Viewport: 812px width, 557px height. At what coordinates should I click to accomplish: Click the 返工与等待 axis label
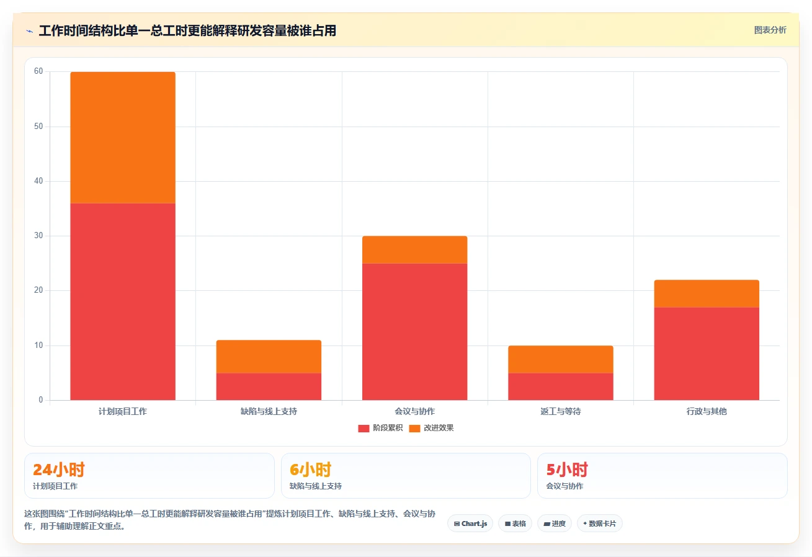561,411
